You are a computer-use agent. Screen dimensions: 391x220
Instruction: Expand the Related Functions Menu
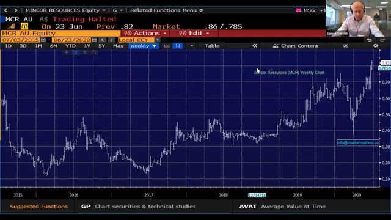point(166,10)
